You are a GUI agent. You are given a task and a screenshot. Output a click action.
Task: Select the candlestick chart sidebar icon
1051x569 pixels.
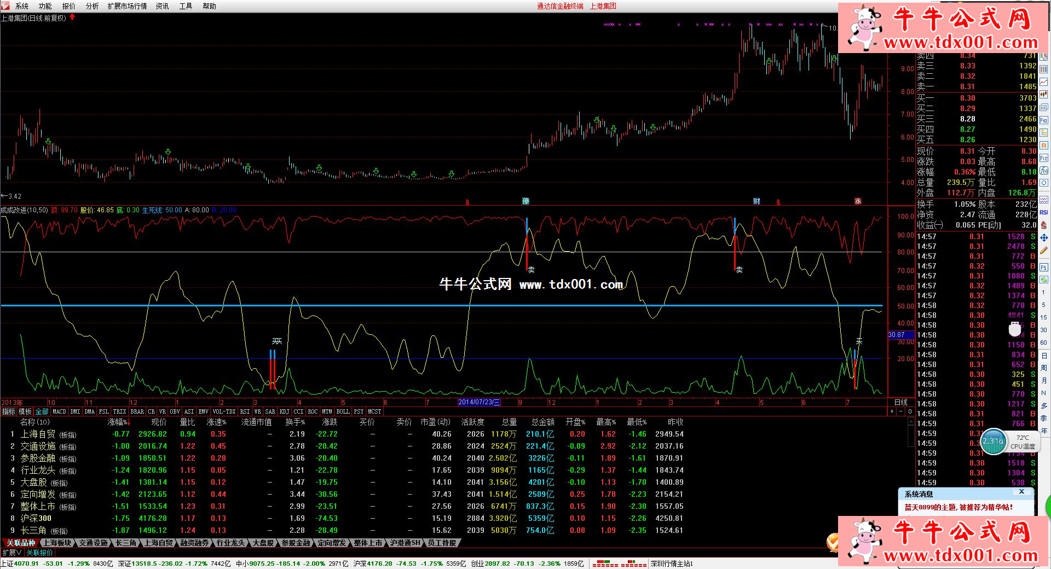click(x=1044, y=95)
